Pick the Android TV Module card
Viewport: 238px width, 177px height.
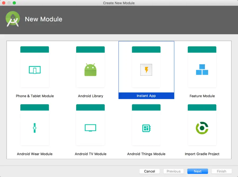(90, 124)
